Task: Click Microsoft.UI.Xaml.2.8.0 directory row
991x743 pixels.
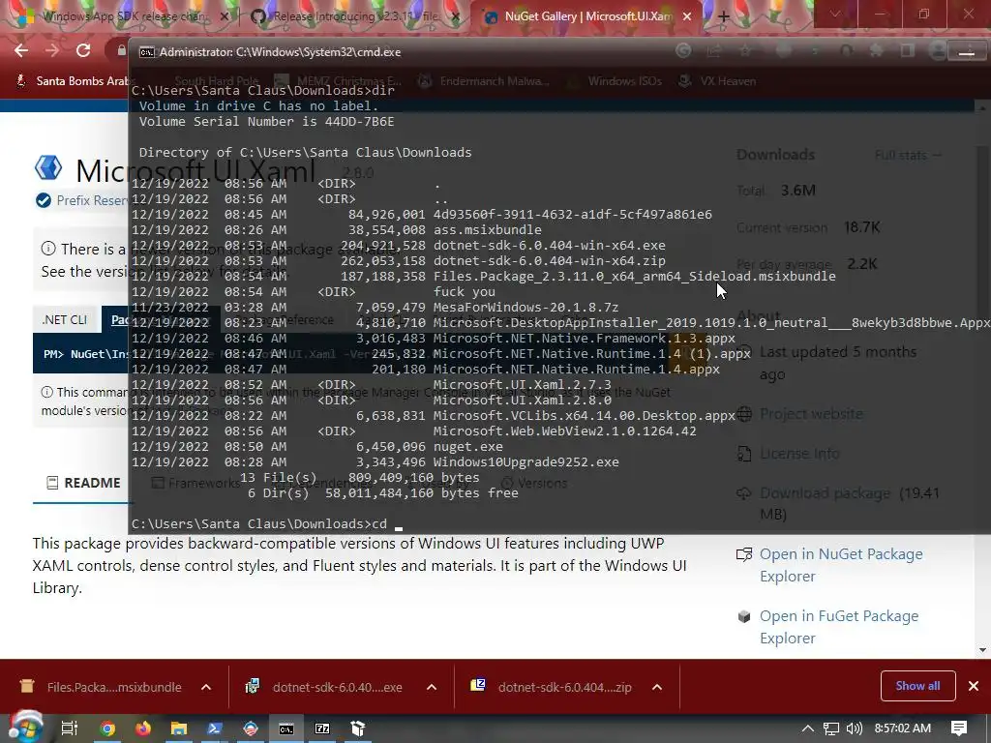Action: tap(372, 400)
